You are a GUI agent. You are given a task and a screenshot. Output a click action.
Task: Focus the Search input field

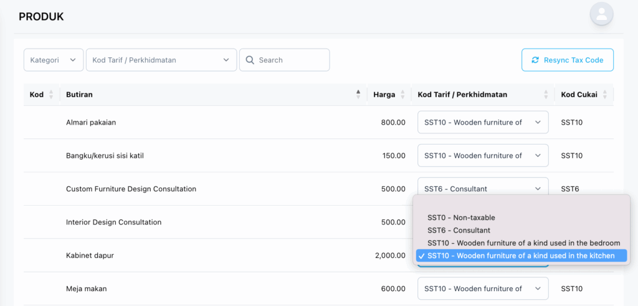pos(284,60)
